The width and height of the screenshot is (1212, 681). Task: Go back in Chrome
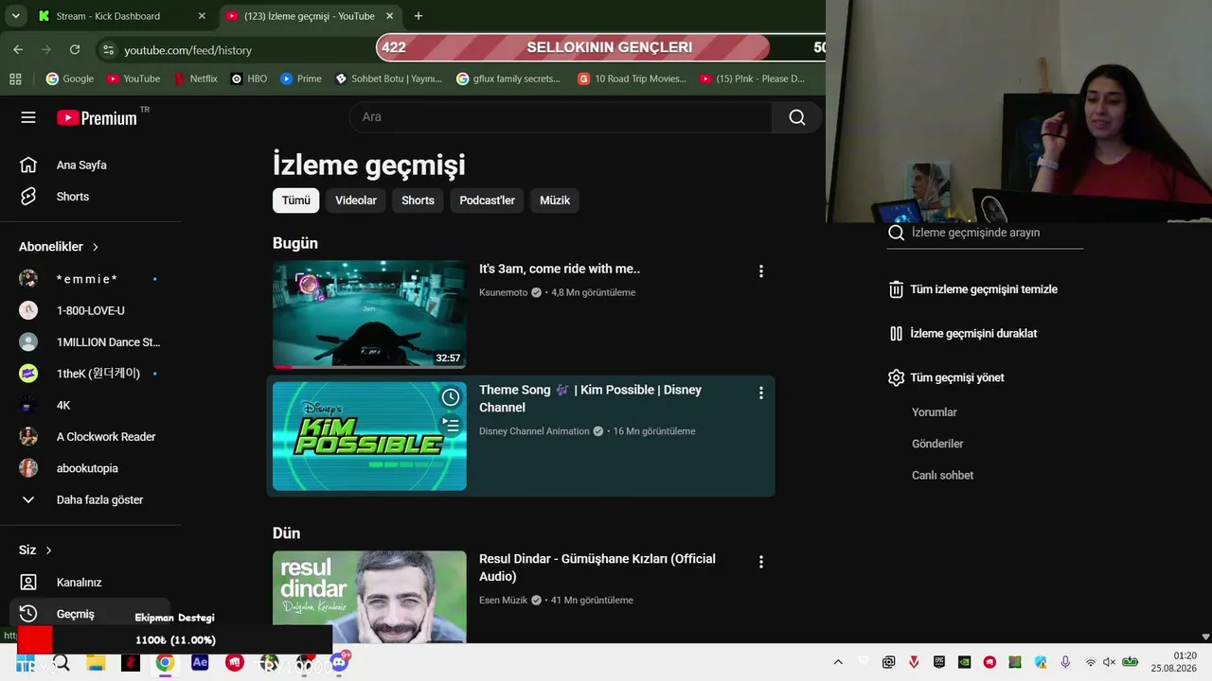pyautogui.click(x=18, y=49)
